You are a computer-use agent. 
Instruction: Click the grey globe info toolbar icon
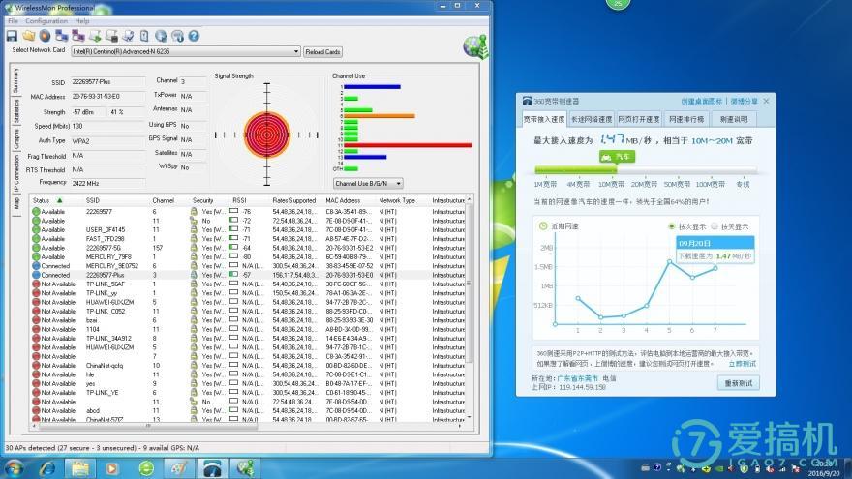click(178, 36)
